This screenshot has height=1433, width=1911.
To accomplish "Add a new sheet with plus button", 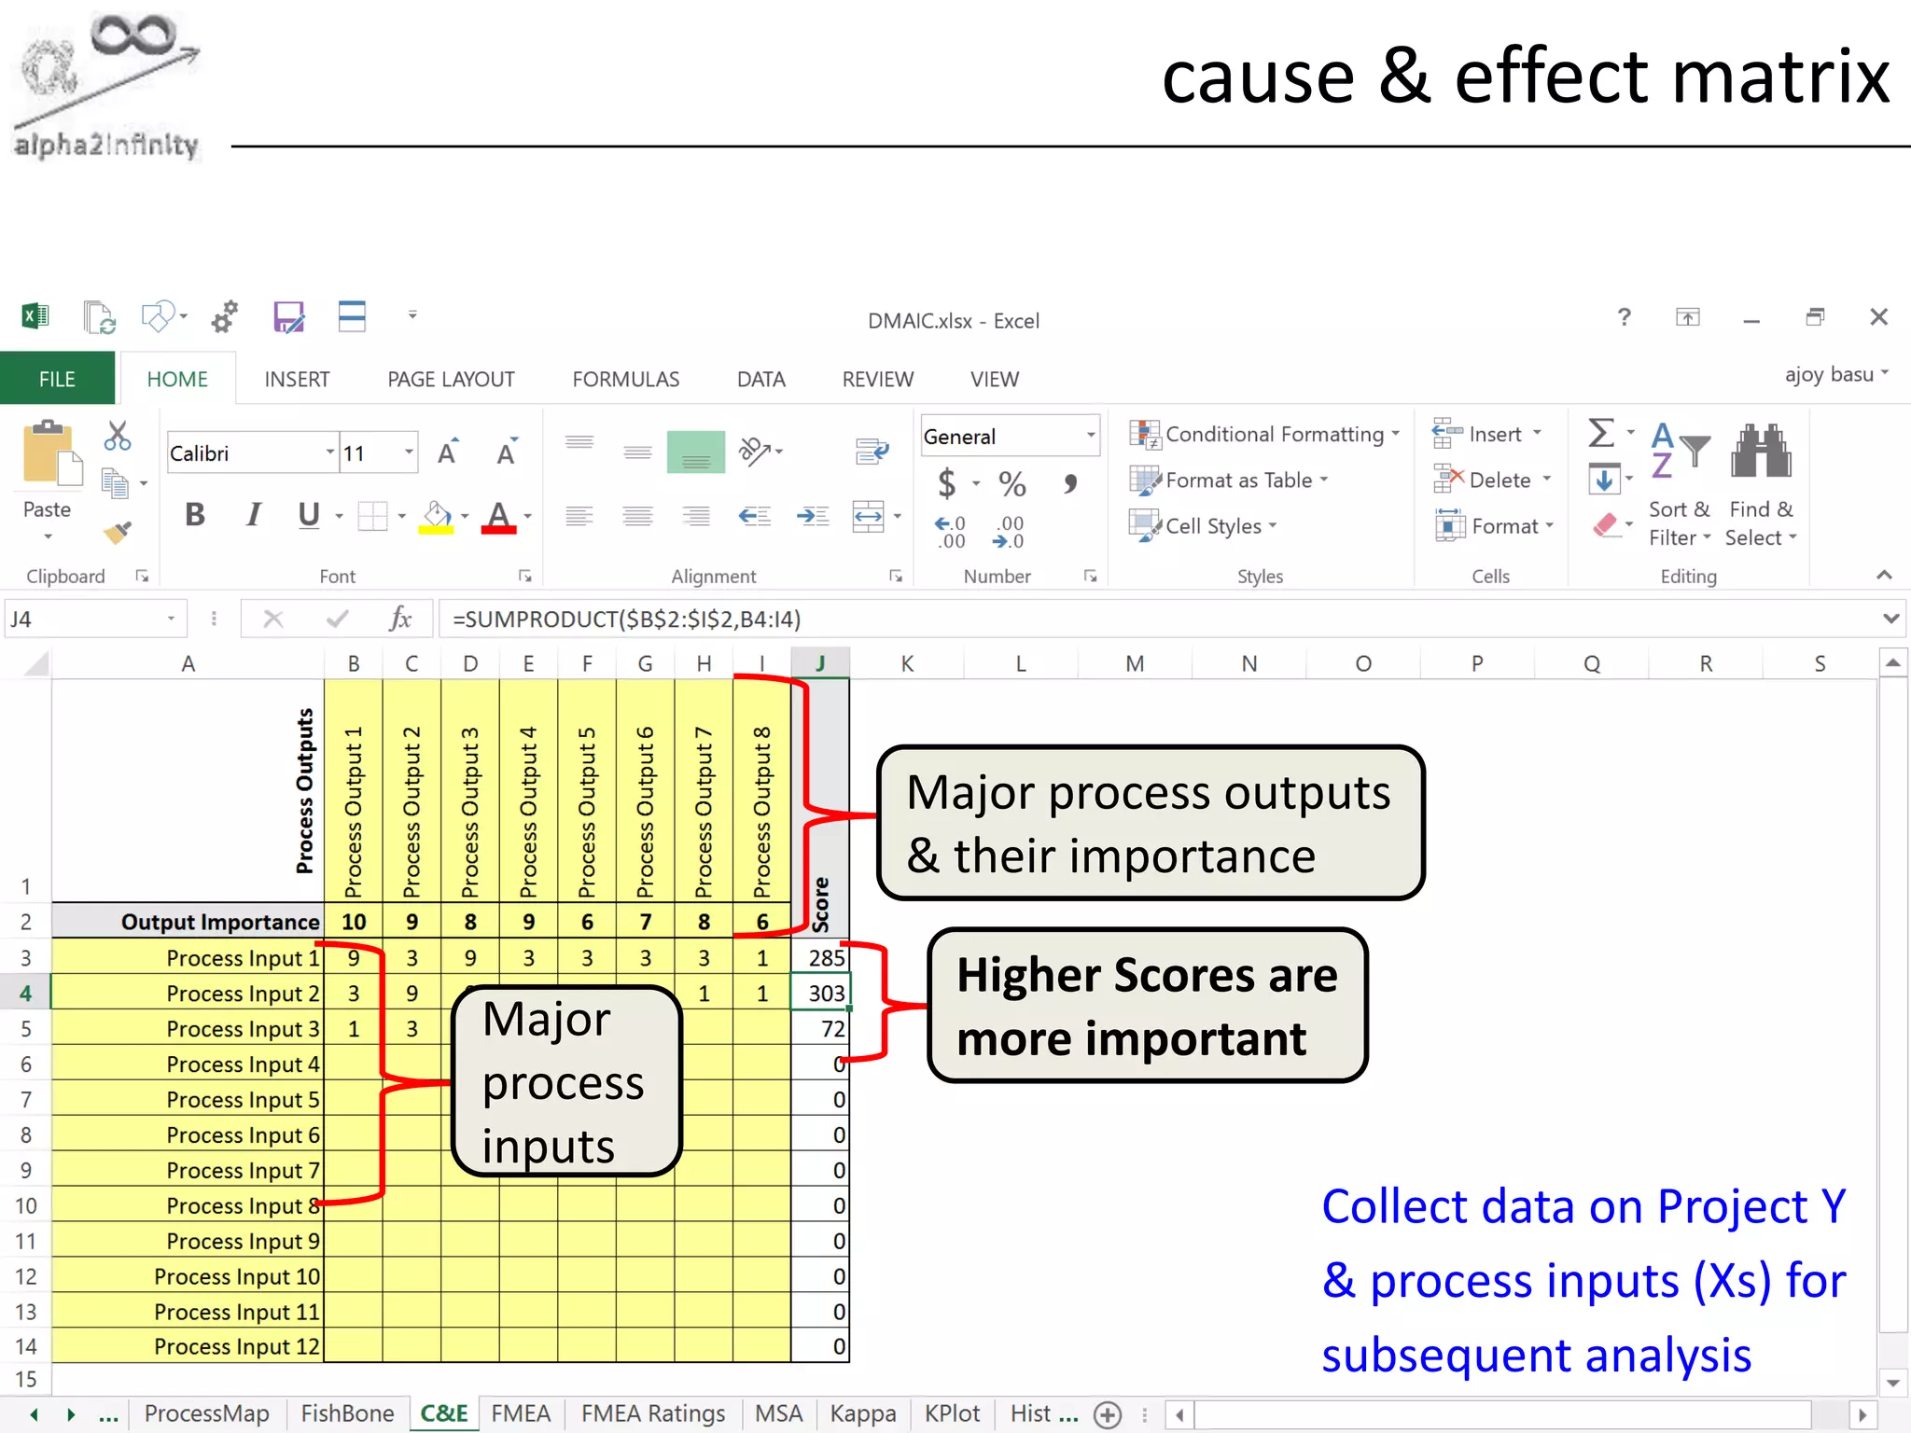I will [x=1108, y=1415].
